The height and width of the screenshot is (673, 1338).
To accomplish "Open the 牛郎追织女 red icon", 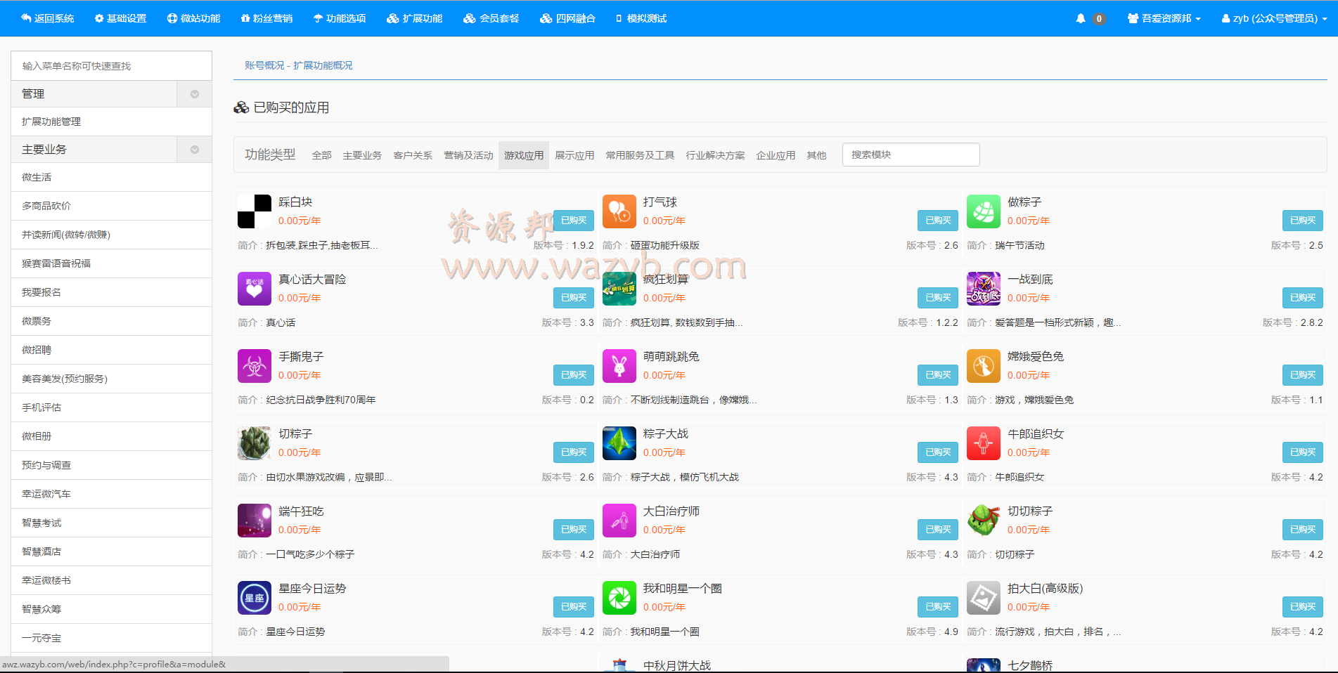I will coord(984,443).
